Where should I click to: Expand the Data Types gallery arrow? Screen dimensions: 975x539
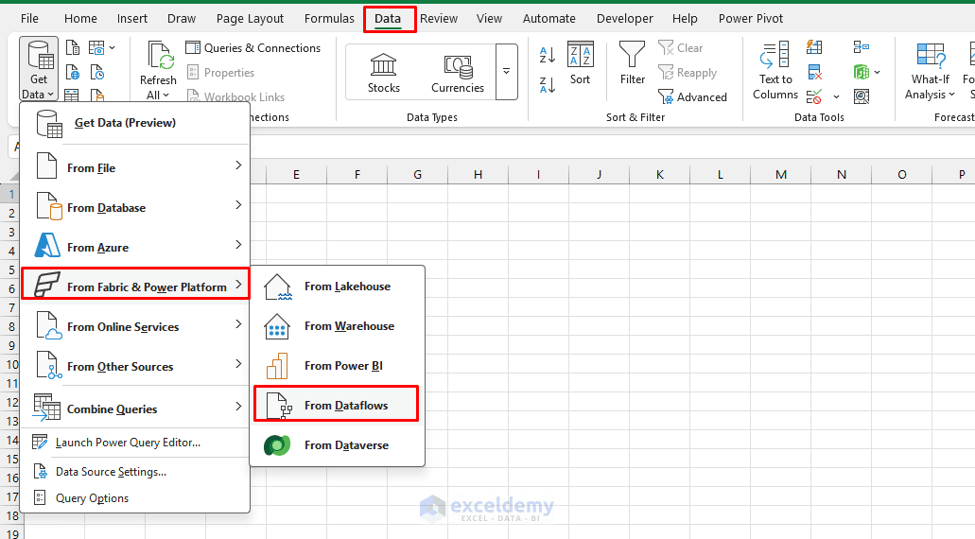click(507, 72)
